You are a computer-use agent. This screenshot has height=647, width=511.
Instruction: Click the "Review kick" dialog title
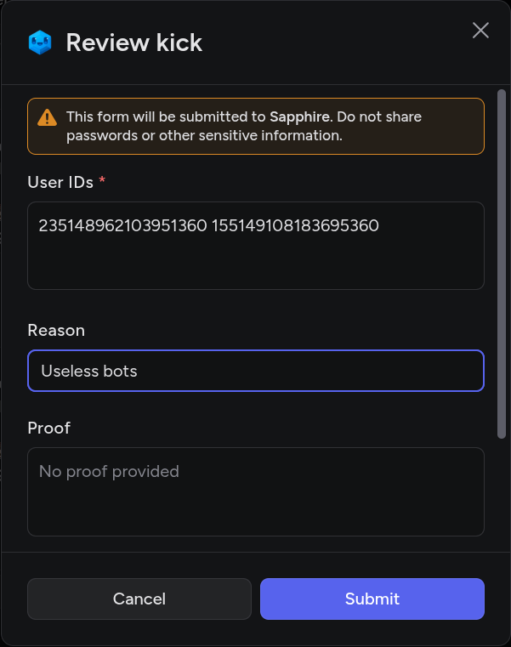tap(134, 43)
